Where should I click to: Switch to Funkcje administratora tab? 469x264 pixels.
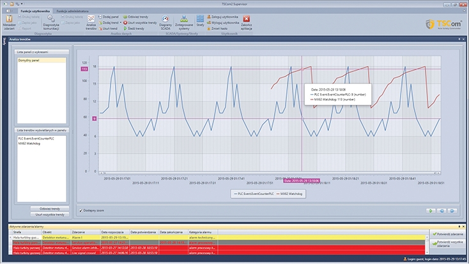[x=72, y=11]
